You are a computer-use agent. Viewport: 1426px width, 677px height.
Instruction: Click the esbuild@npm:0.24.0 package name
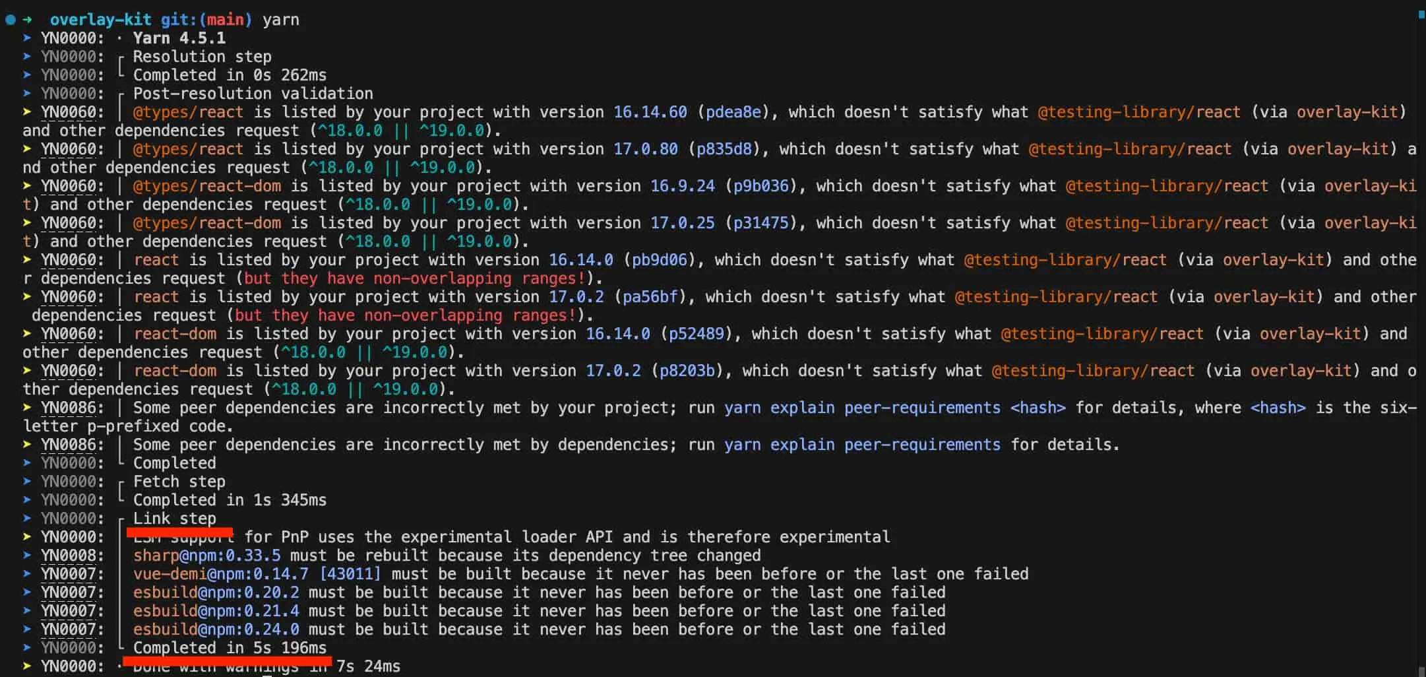tap(216, 629)
